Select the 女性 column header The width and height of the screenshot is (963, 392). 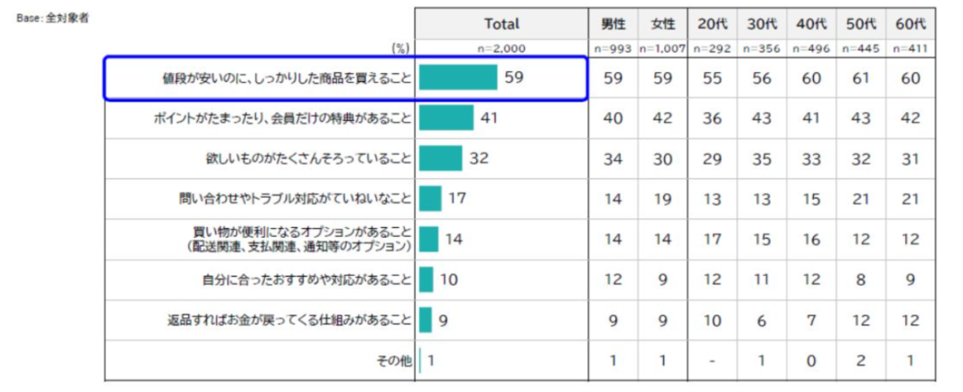coord(662,24)
